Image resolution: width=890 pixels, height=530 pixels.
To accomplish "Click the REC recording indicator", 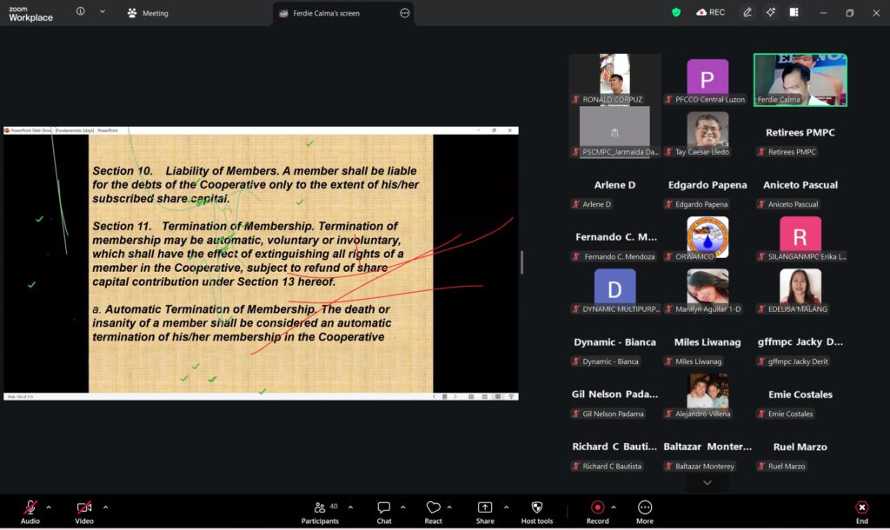I will click(710, 12).
